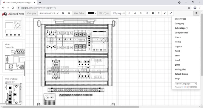
Task: Click the JBoxPro logo
Action: [x=13, y=14]
